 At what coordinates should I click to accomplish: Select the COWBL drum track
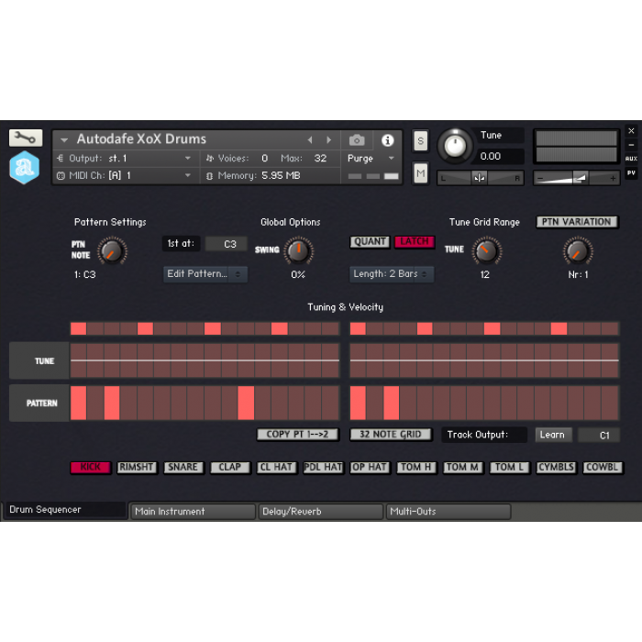click(x=603, y=468)
